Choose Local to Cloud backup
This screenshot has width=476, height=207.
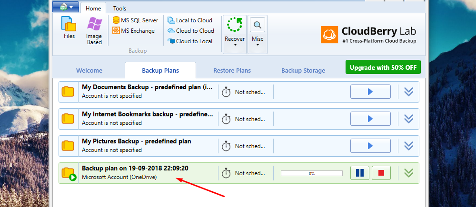pyautogui.click(x=190, y=20)
